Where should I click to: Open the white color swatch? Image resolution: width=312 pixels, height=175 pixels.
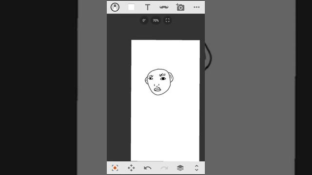point(131,7)
